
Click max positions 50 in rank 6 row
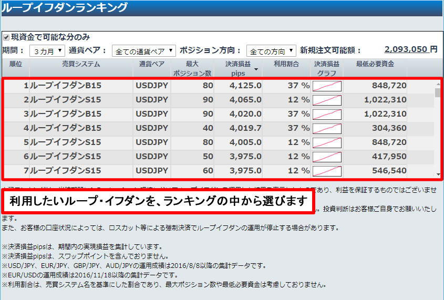(208, 156)
